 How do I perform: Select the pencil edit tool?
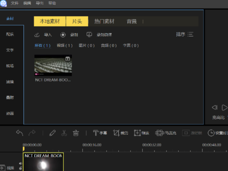[x=53, y=133]
